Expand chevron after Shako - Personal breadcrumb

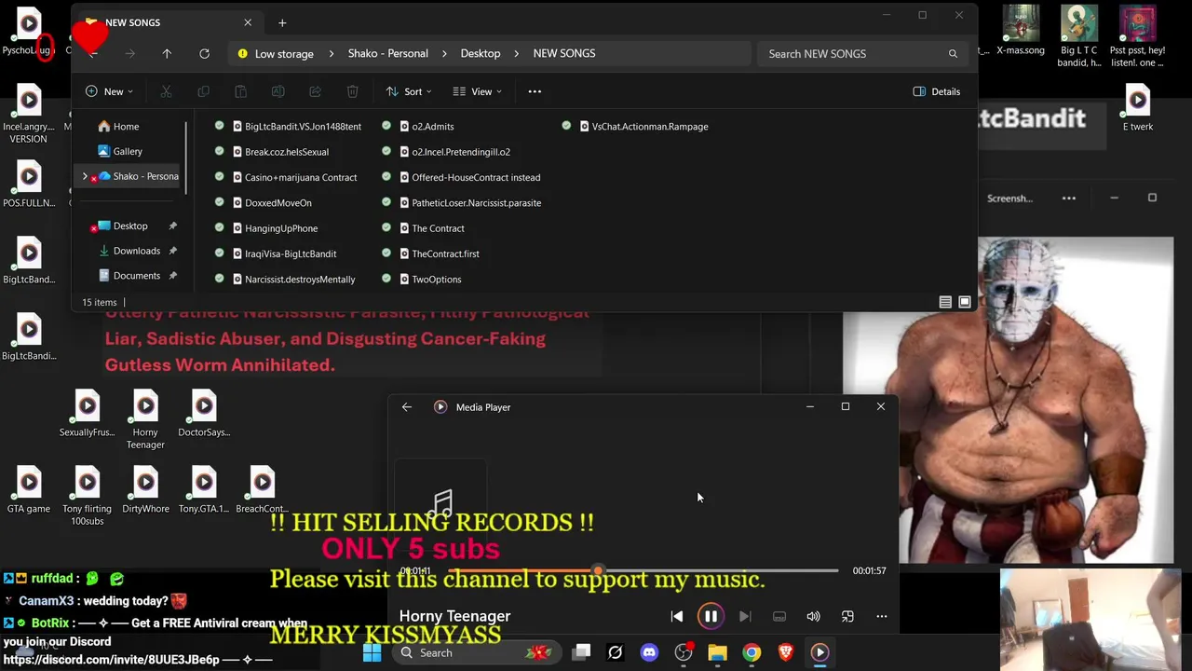click(445, 53)
